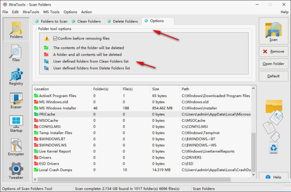Click 'User defined folders from Delete Folders list' text
This screenshot has height=192, width=291.
[92, 68]
